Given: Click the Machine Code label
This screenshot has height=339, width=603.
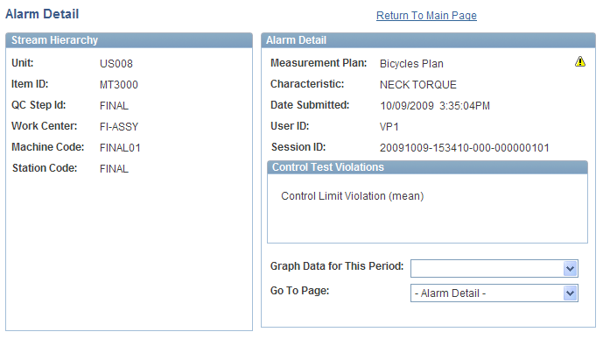Looking at the screenshot, I should click(47, 147).
